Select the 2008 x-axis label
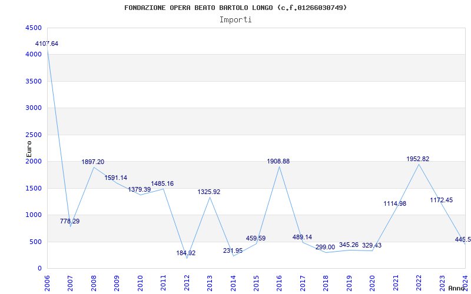471x294 pixels. 94,283
